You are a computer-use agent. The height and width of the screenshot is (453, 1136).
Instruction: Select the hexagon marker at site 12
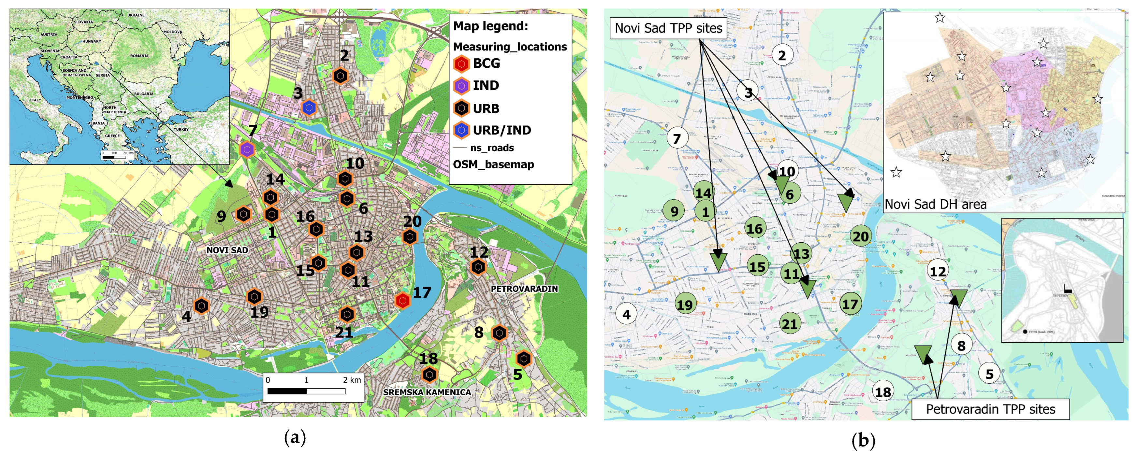pos(478,267)
